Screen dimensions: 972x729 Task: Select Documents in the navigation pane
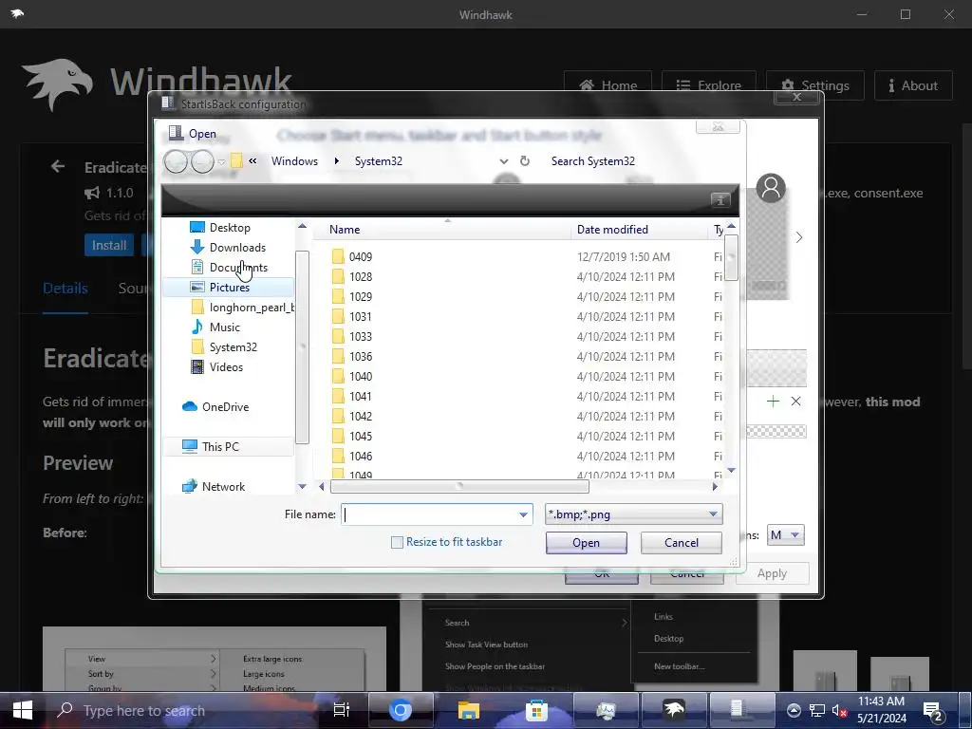238,267
